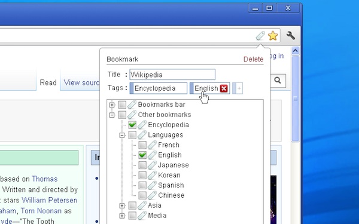Click the tag icon in the address bar
This screenshot has height=224, width=359.
click(x=260, y=36)
